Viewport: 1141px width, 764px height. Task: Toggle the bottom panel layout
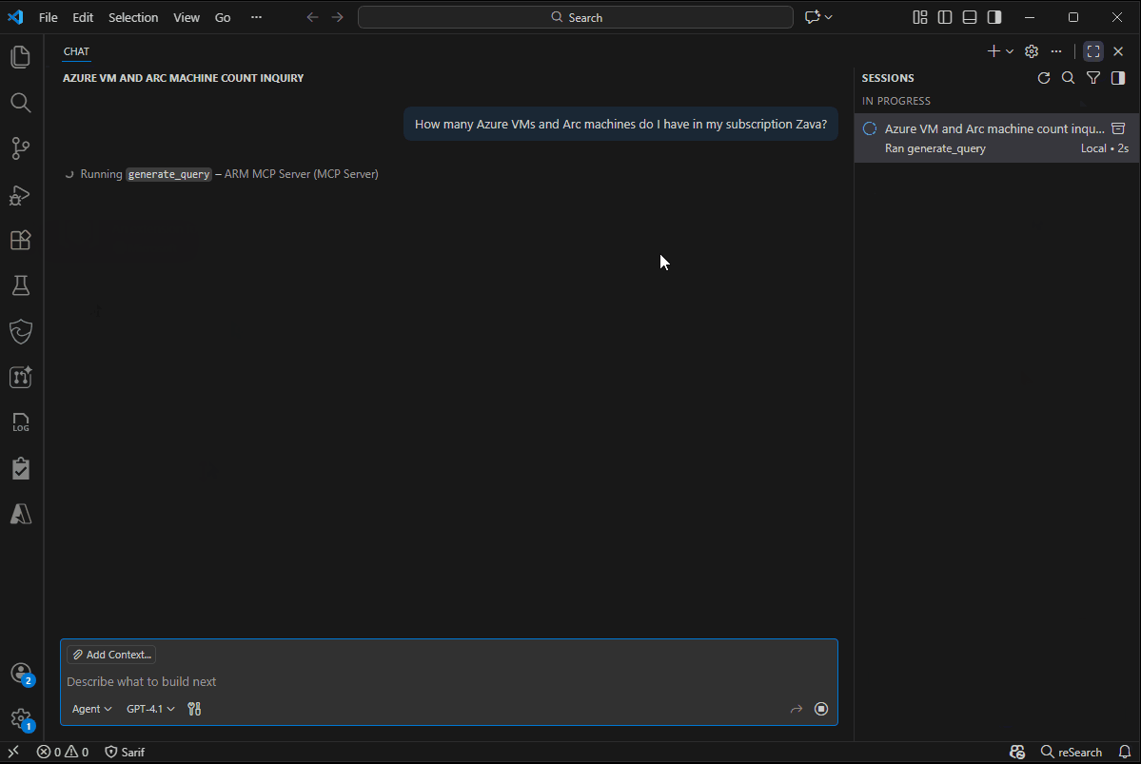pos(970,17)
